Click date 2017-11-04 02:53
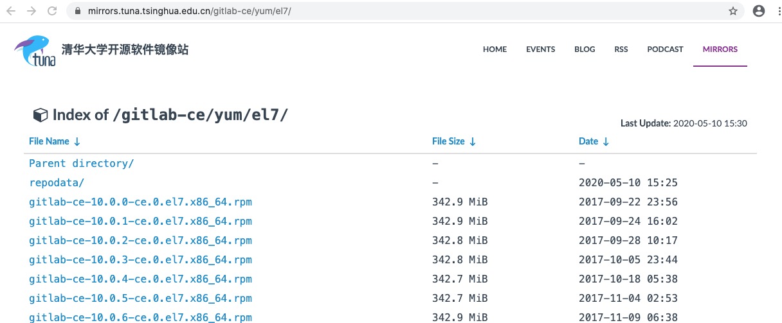Viewport: 782px width, 323px height. (628, 299)
